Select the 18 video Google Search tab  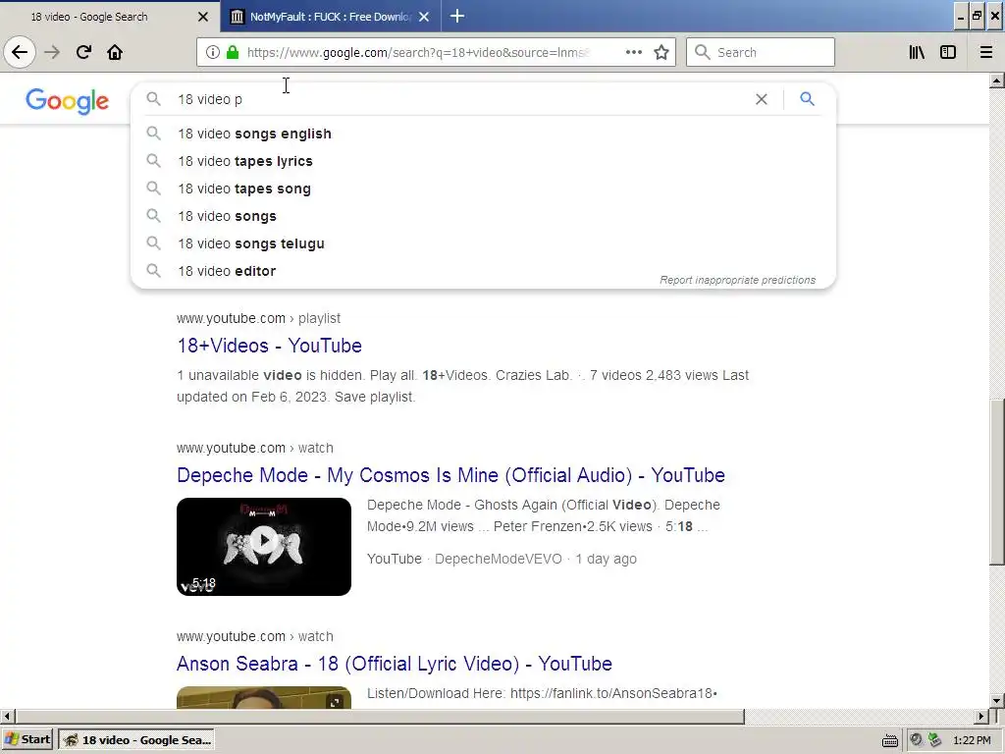(109, 17)
